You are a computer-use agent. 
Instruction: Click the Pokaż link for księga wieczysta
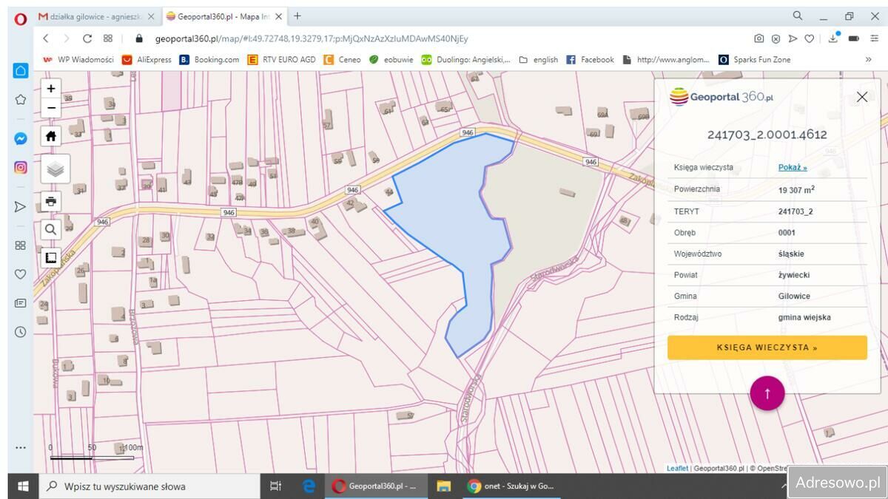click(792, 168)
